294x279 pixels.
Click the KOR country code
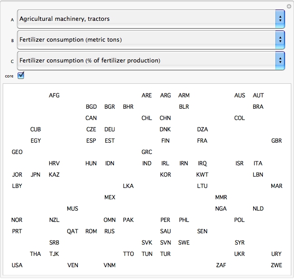click(x=166, y=175)
